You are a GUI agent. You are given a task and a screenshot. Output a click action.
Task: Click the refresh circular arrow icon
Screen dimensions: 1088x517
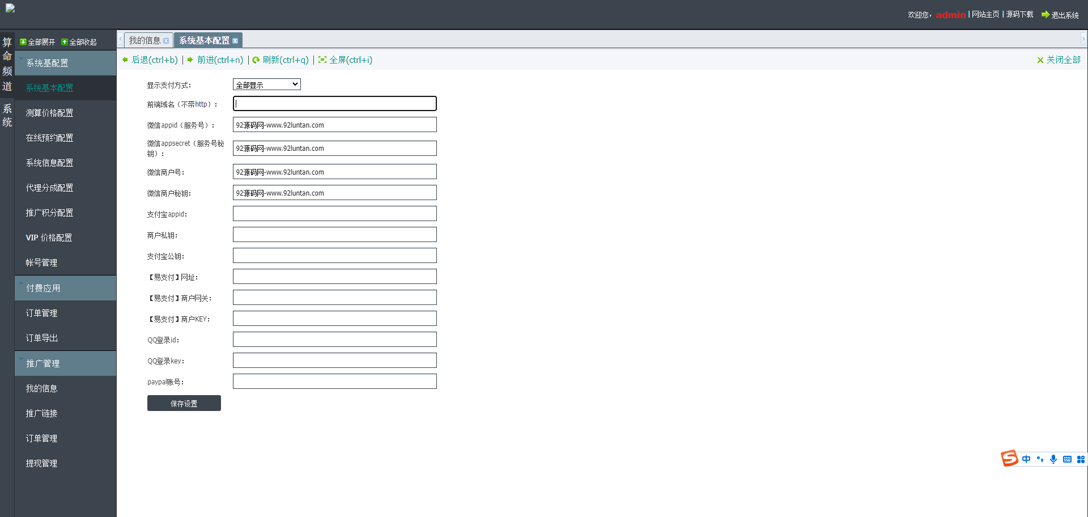[x=256, y=60]
